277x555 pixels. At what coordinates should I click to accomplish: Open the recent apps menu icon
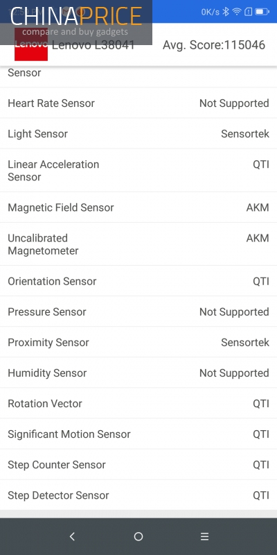click(204, 536)
